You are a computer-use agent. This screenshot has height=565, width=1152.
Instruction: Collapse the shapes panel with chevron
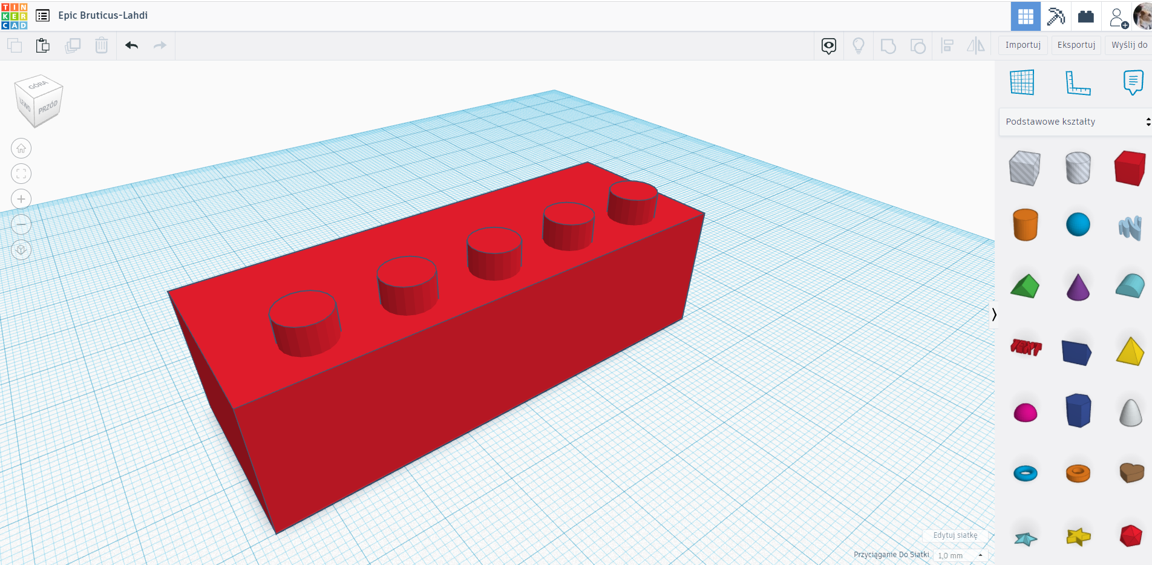click(x=993, y=314)
